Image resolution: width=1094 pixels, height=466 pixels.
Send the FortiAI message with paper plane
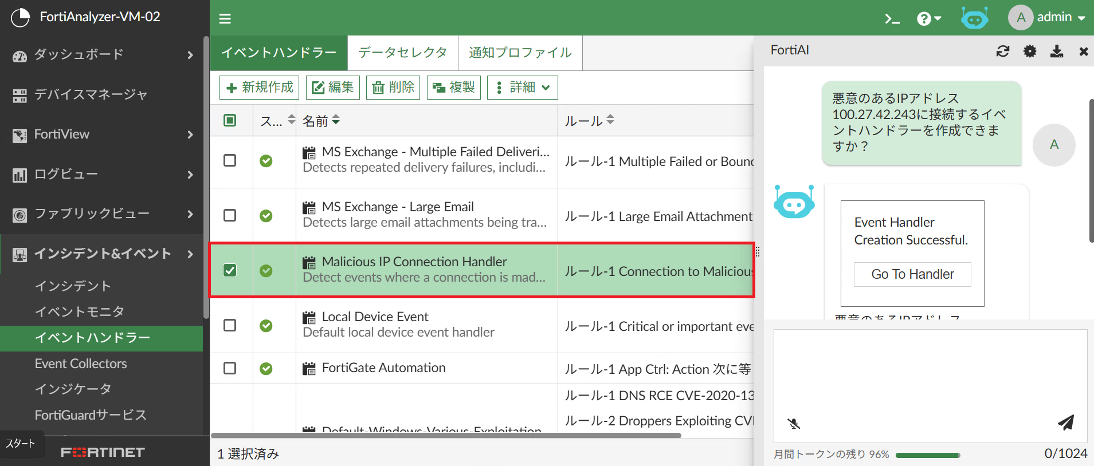[1065, 422]
